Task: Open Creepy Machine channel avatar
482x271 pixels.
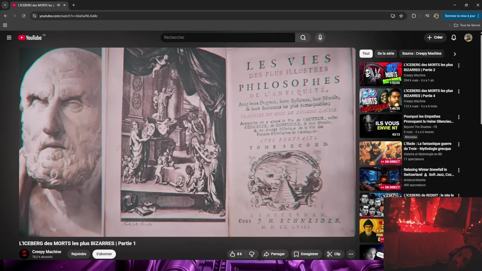Action: (x=24, y=254)
